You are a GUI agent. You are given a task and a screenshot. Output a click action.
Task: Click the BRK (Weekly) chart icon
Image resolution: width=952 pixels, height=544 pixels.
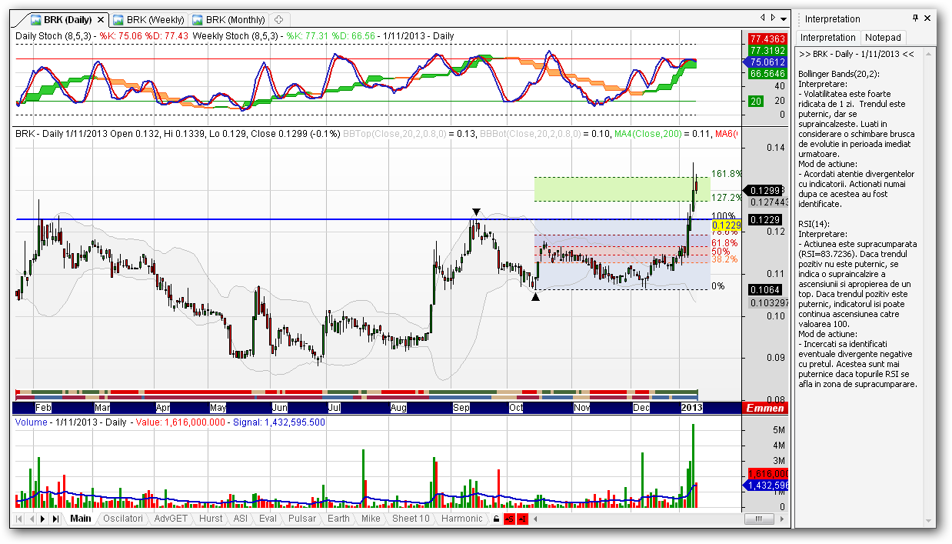click(118, 19)
